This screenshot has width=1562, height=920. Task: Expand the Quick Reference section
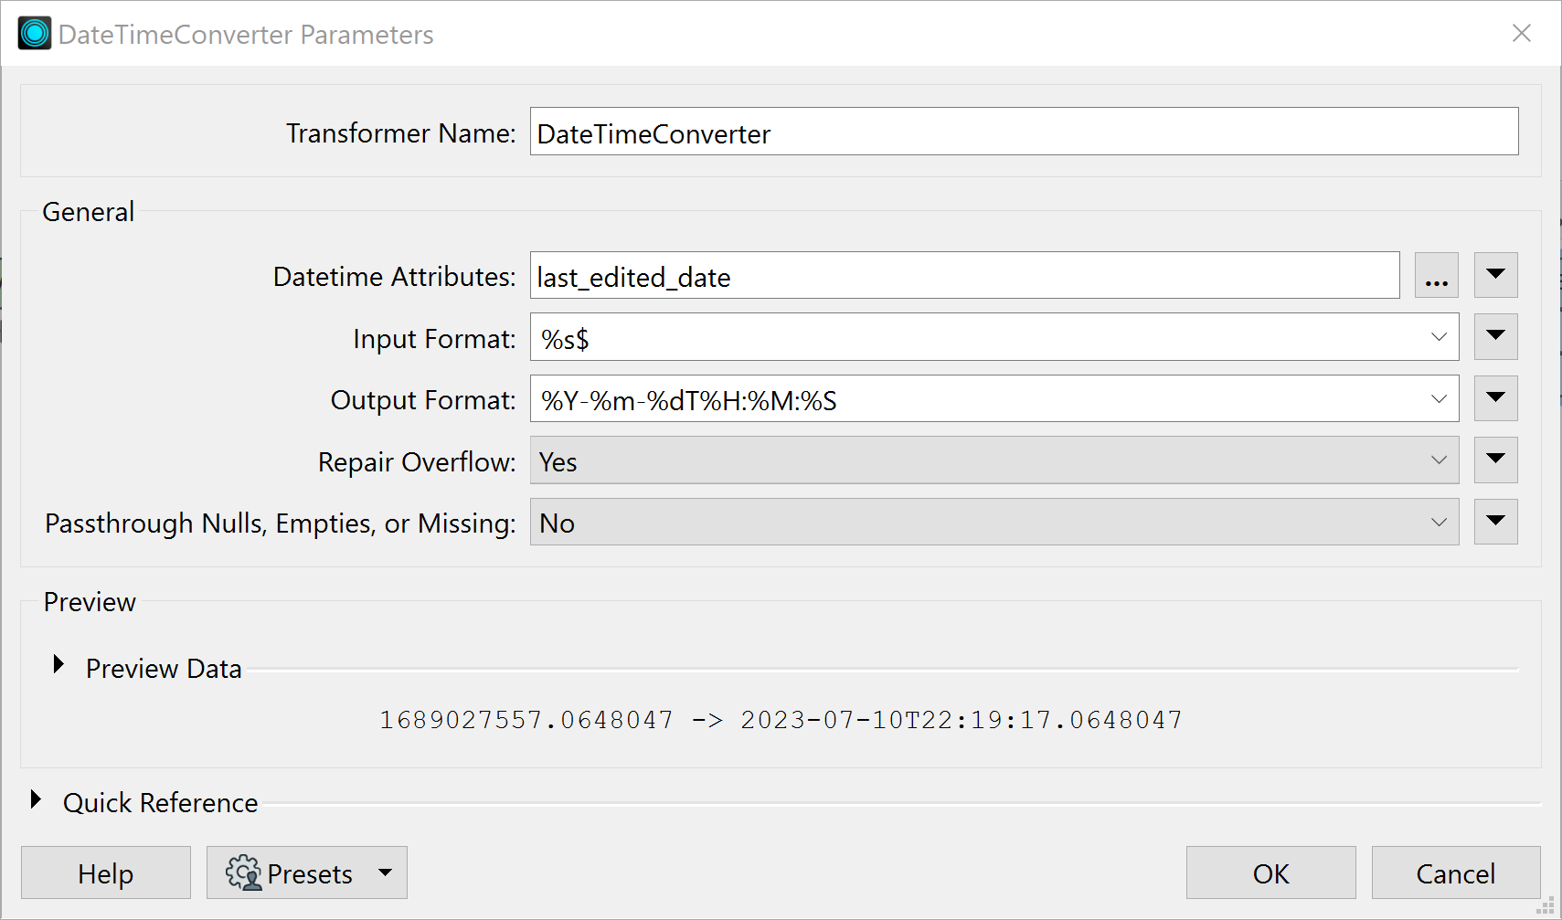[37, 798]
